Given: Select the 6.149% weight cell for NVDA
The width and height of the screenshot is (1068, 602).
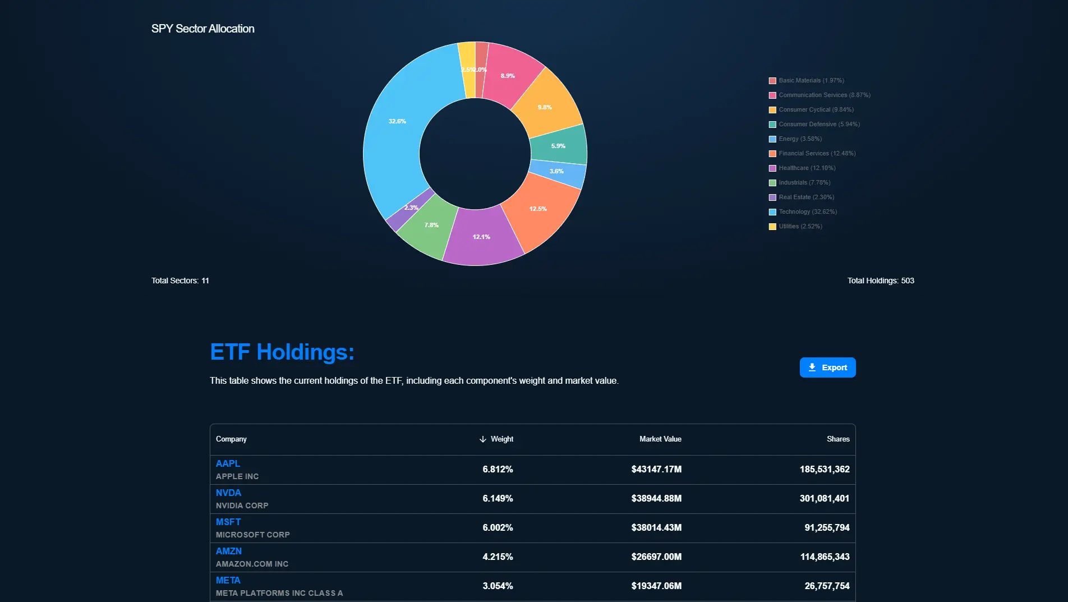Looking at the screenshot, I should 498,499.
